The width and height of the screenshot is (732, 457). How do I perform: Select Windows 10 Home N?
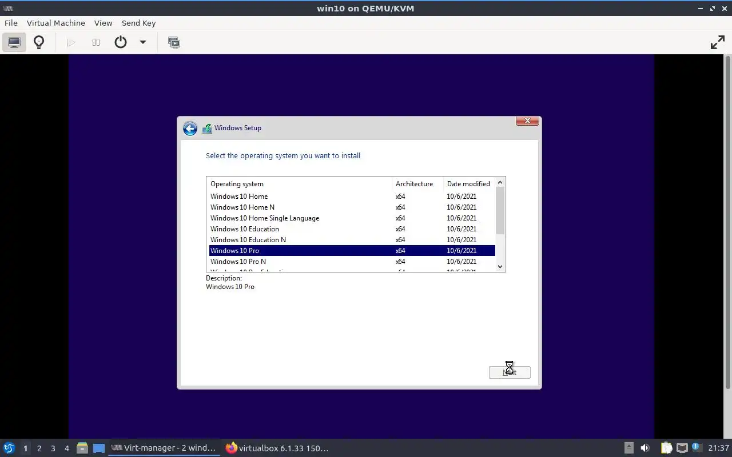coord(352,207)
